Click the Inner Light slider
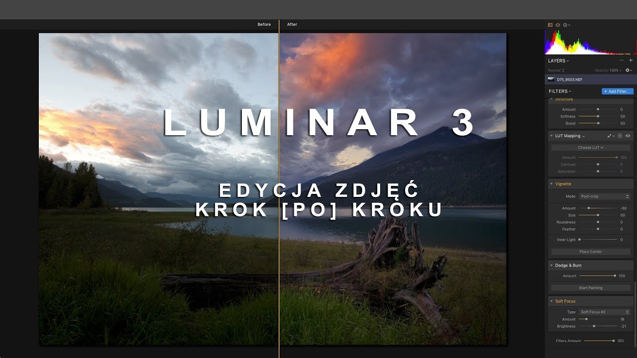Screen dimensions: 637x358 tap(598, 240)
